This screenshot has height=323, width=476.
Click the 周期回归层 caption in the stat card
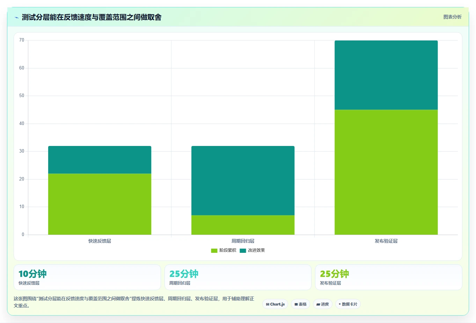pos(180,283)
